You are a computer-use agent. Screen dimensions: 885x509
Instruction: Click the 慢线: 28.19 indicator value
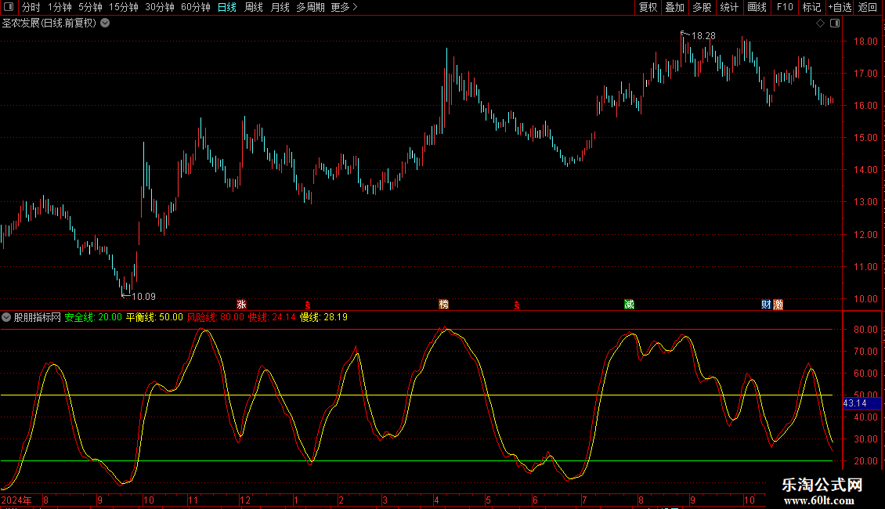324,317
